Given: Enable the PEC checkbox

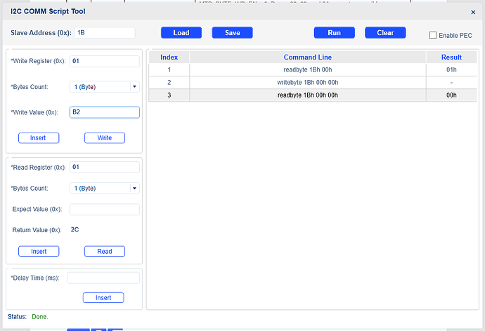Looking at the screenshot, I should (x=433, y=35).
